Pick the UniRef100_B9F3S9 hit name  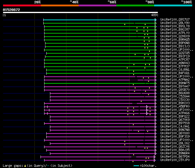coord(175,137)
